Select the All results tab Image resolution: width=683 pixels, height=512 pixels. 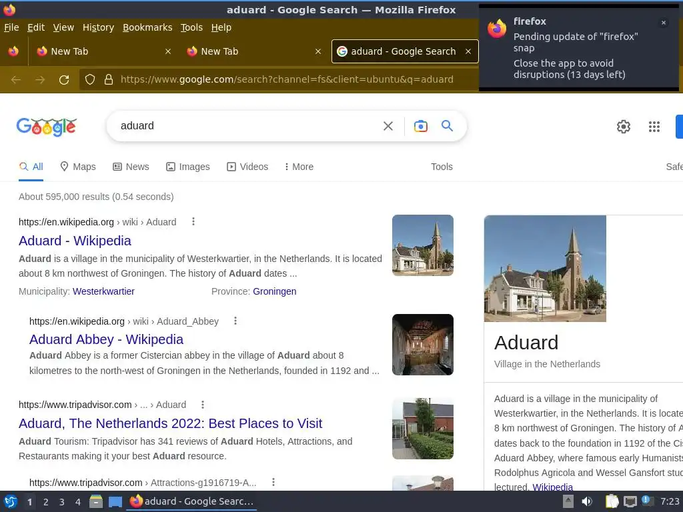coord(31,167)
